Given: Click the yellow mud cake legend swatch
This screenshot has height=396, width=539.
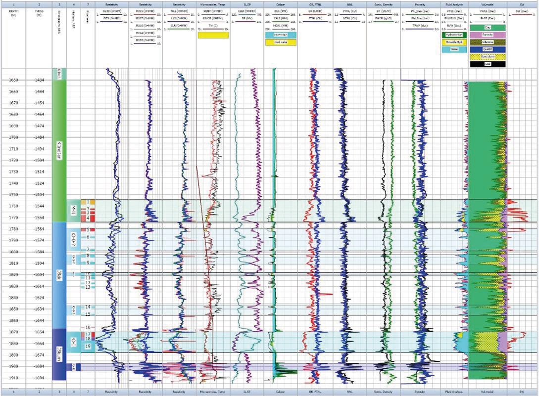Looking at the screenshot, I should [x=281, y=42].
